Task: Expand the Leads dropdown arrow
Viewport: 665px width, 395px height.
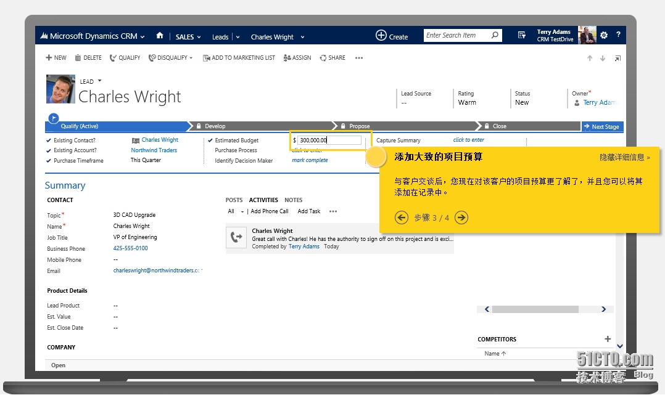Action: pyautogui.click(x=238, y=38)
